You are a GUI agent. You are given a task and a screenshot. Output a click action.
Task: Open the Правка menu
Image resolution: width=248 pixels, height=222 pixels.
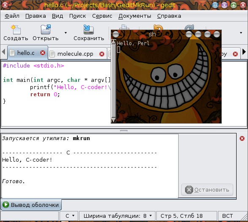click(35, 16)
